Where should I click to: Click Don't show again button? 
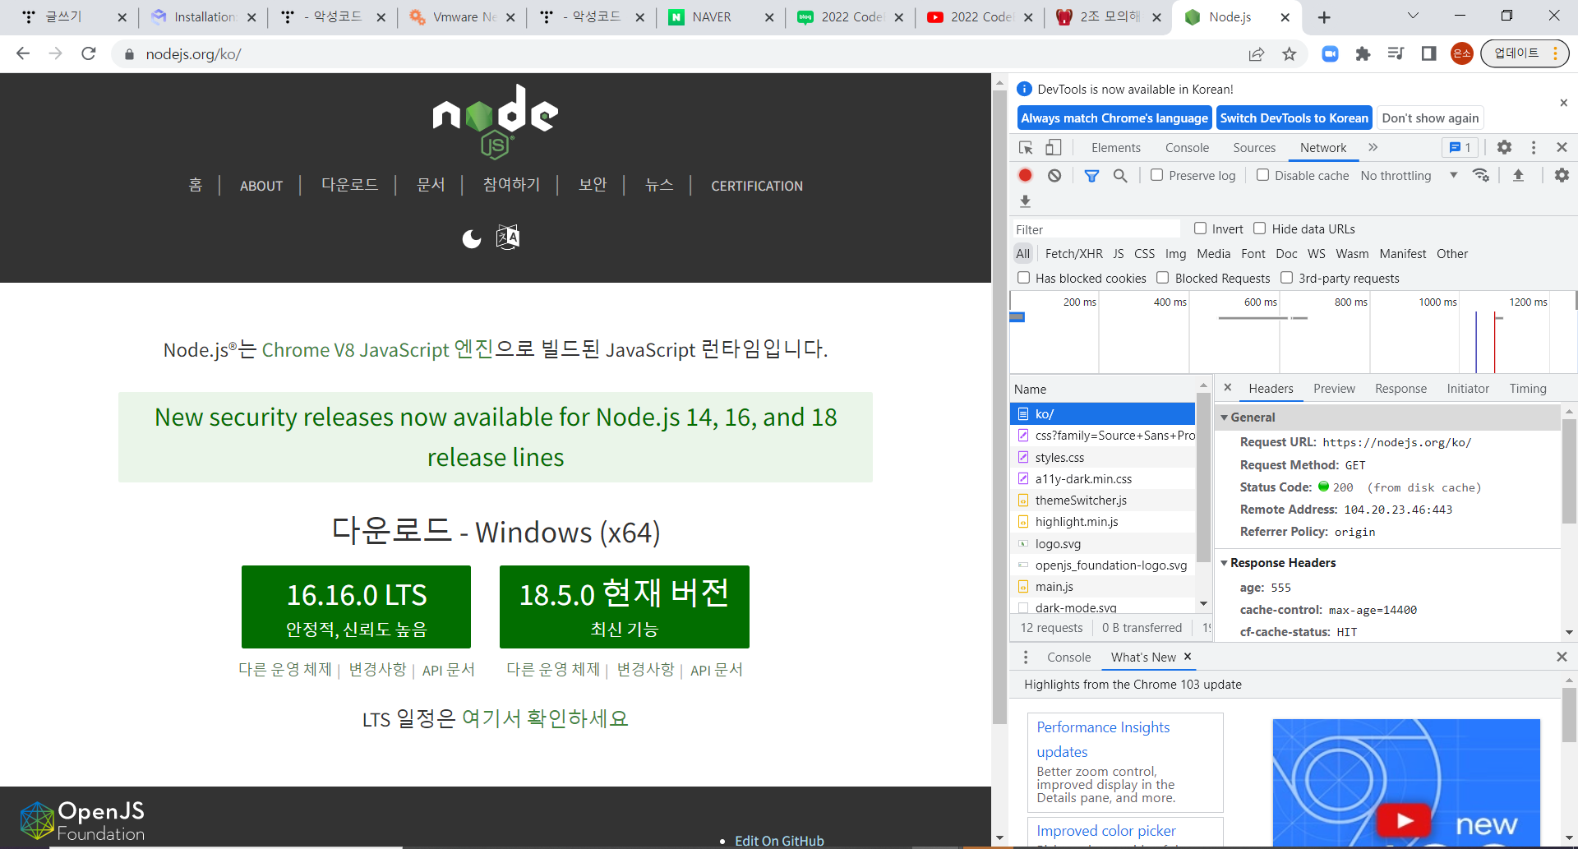(x=1430, y=118)
